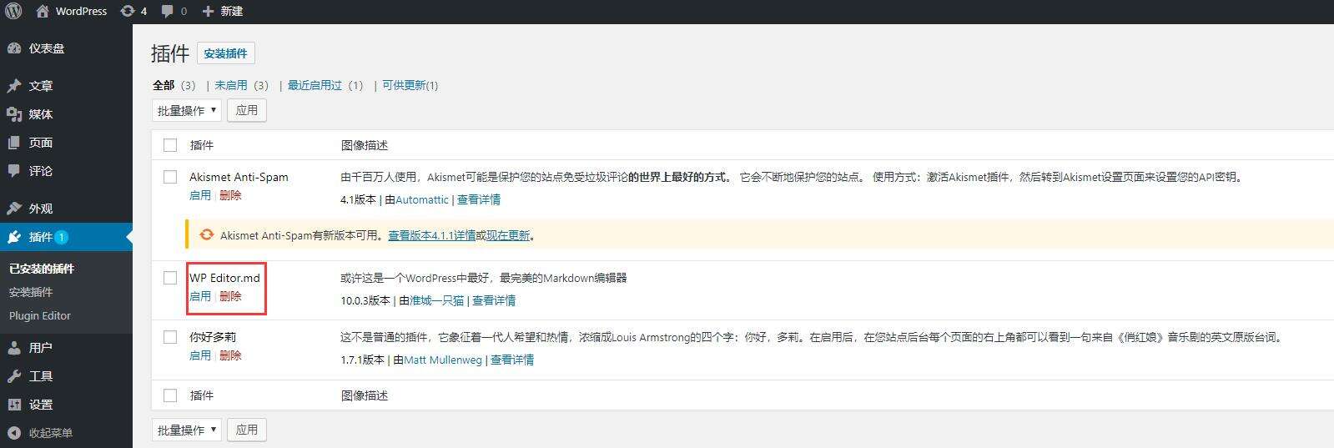Activate WP Editor.md via 启用 link
1334x448 pixels.
click(x=200, y=296)
